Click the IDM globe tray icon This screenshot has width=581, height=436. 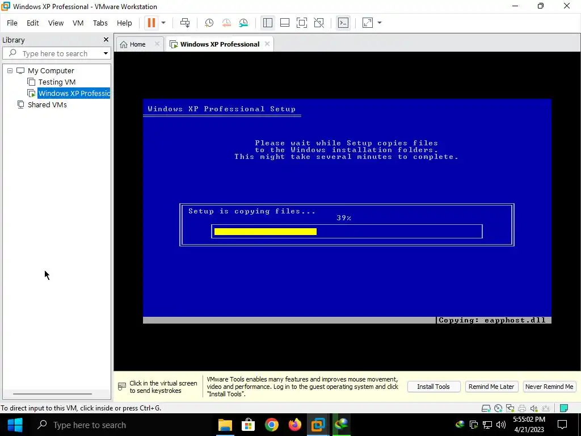click(x=460, y=424)
